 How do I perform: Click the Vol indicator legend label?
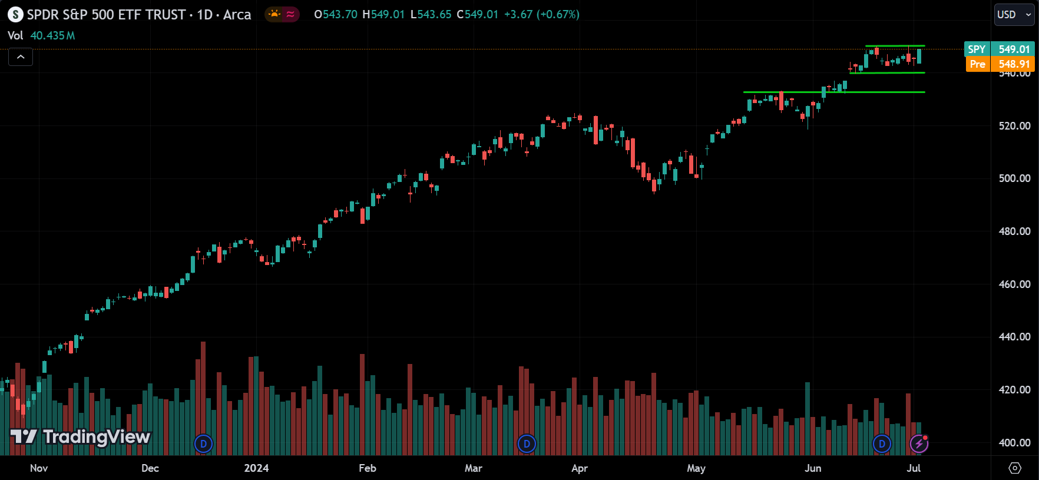15,35
